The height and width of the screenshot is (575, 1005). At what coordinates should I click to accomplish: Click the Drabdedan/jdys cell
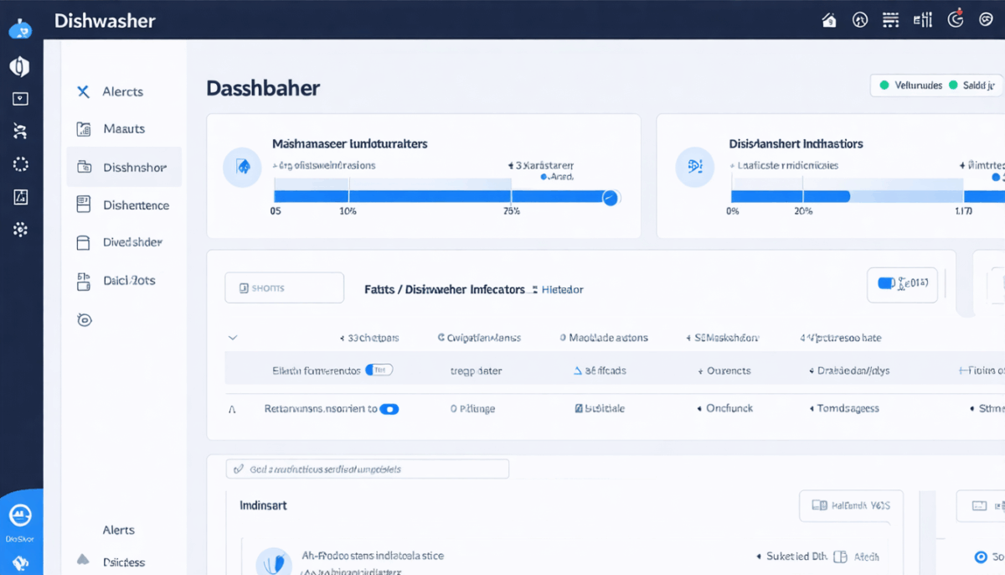850,370
